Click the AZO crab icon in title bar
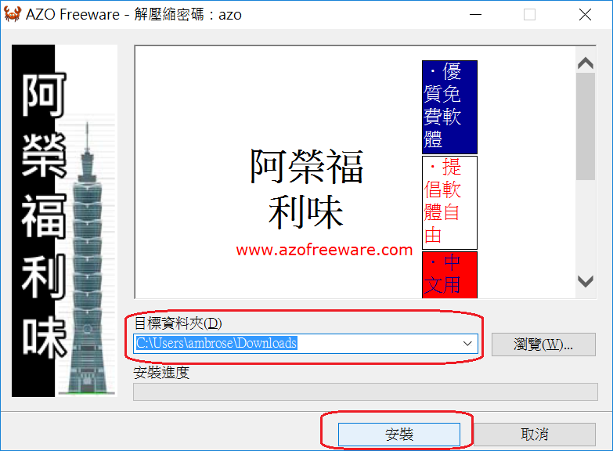Viewport: 613px width, 451px height. [x=12, y=14]
